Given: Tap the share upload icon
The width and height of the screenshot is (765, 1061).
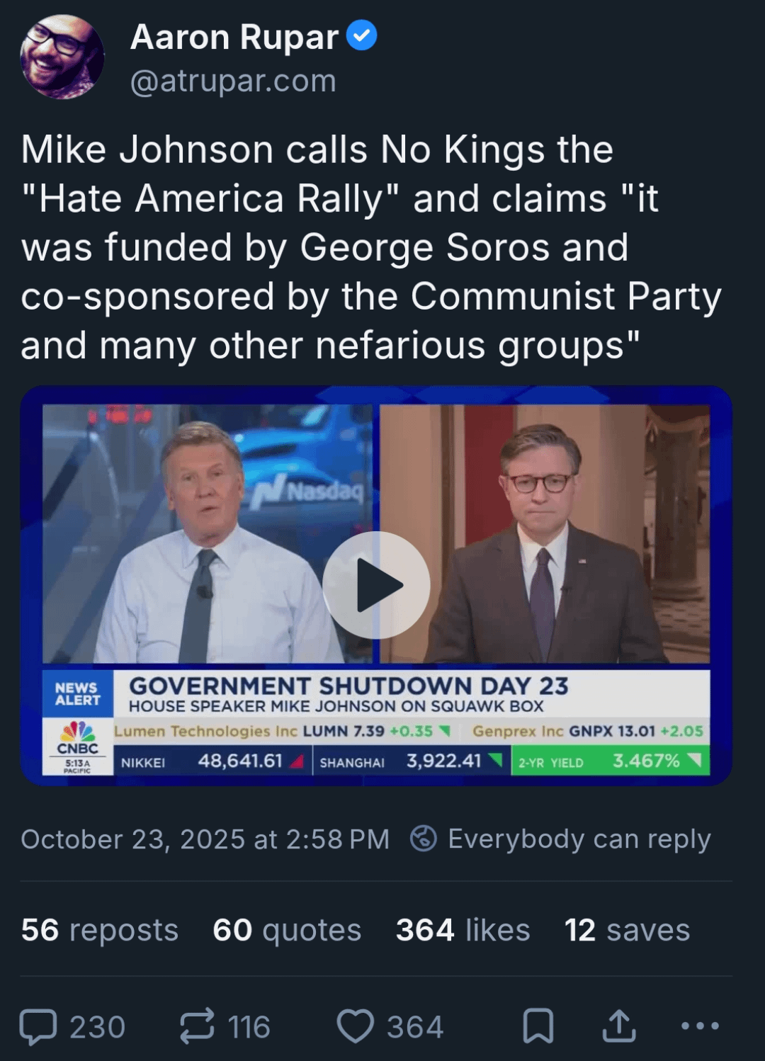Looking at the screenshot, I should pyautogui.click(x=619, y=1026).
